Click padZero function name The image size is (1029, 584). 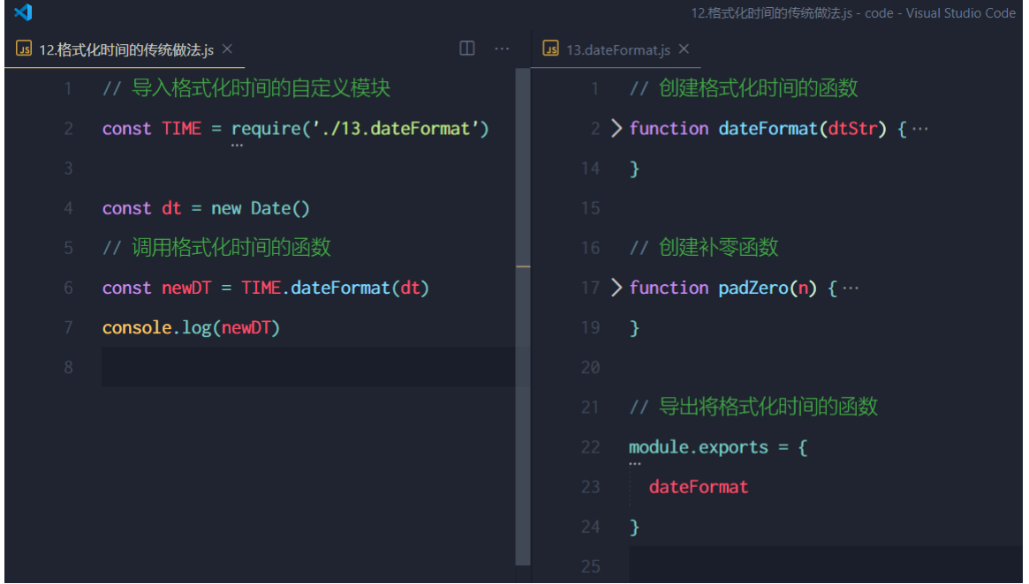(753, 288)
